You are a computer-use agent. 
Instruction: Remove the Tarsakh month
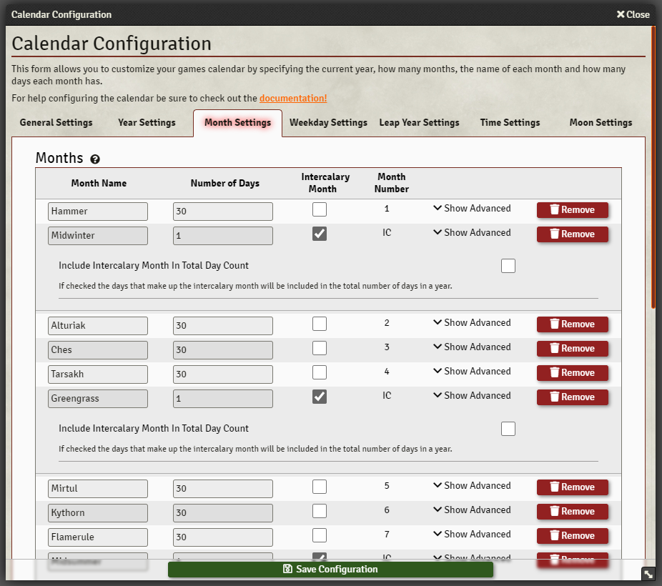[572, 373]
